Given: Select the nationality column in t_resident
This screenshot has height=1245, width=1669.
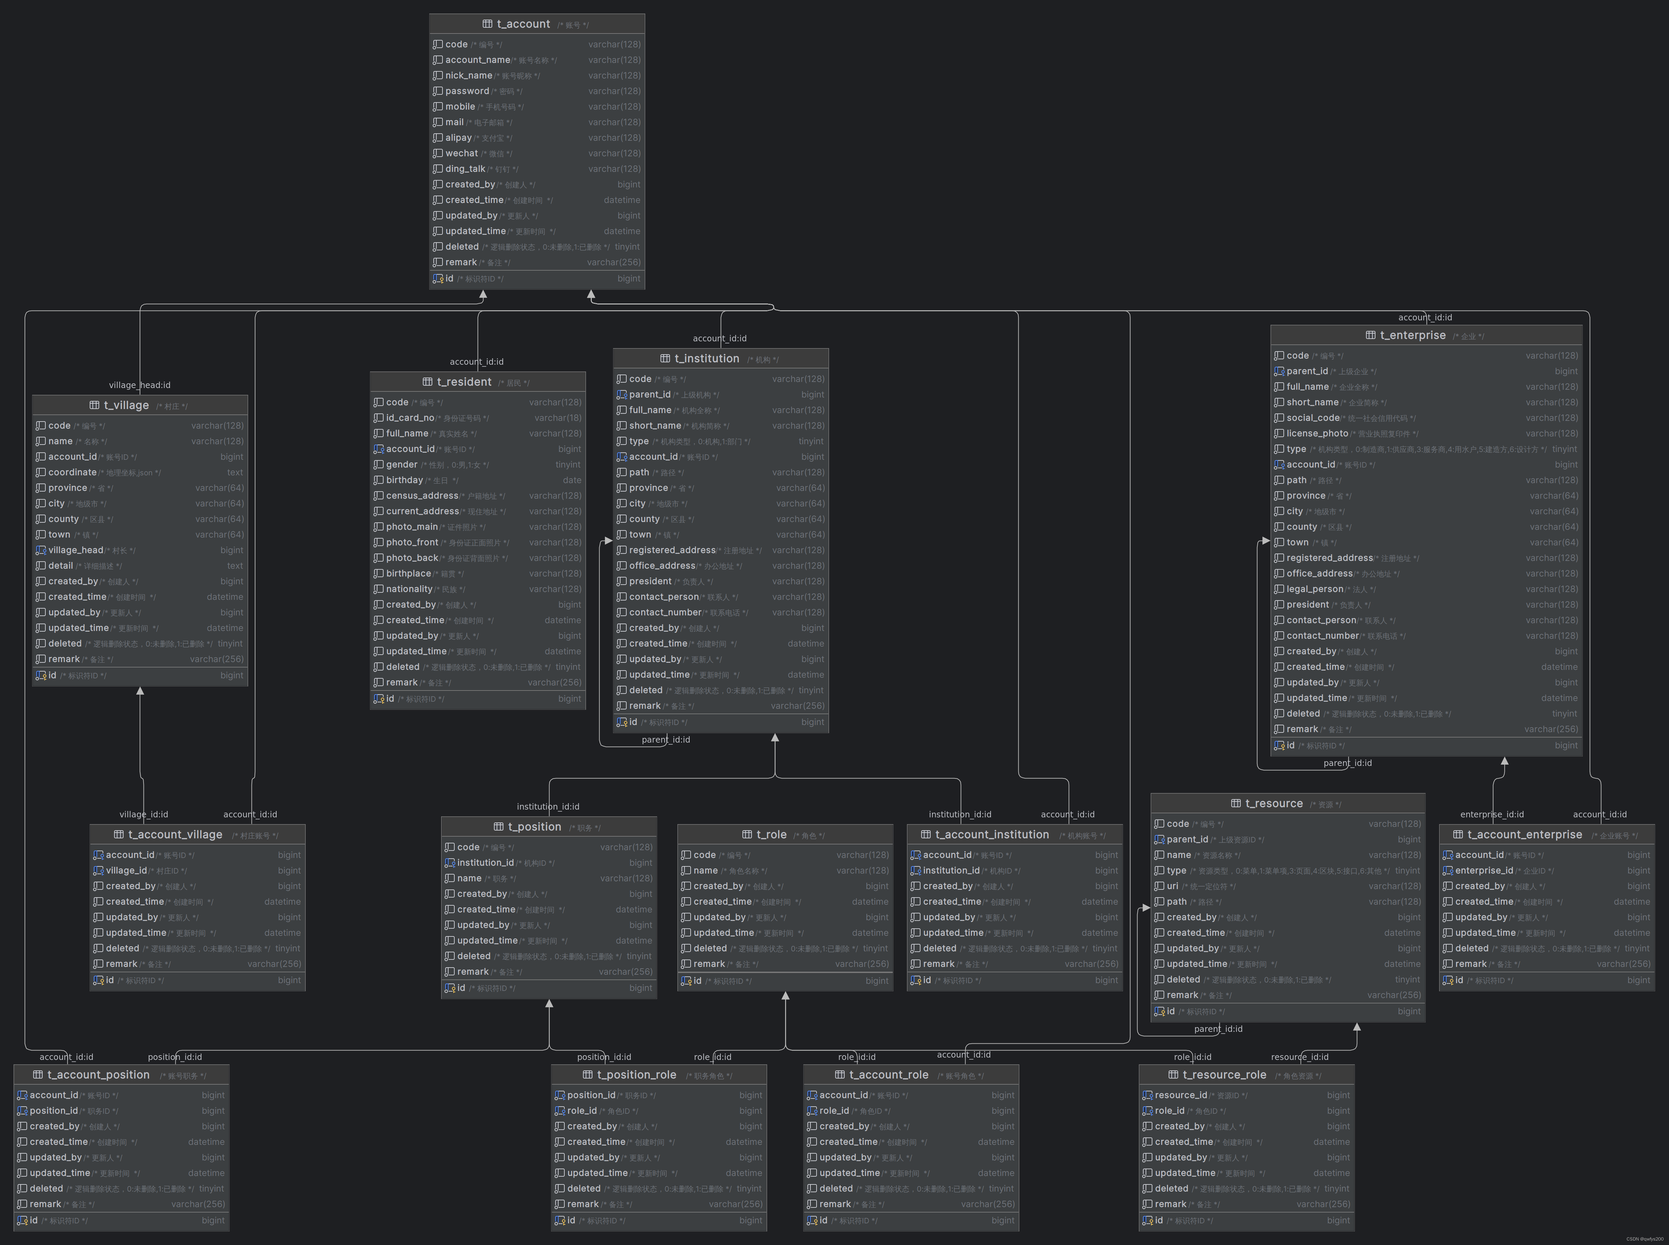Looking at the screenshot, I should (477, 589).
